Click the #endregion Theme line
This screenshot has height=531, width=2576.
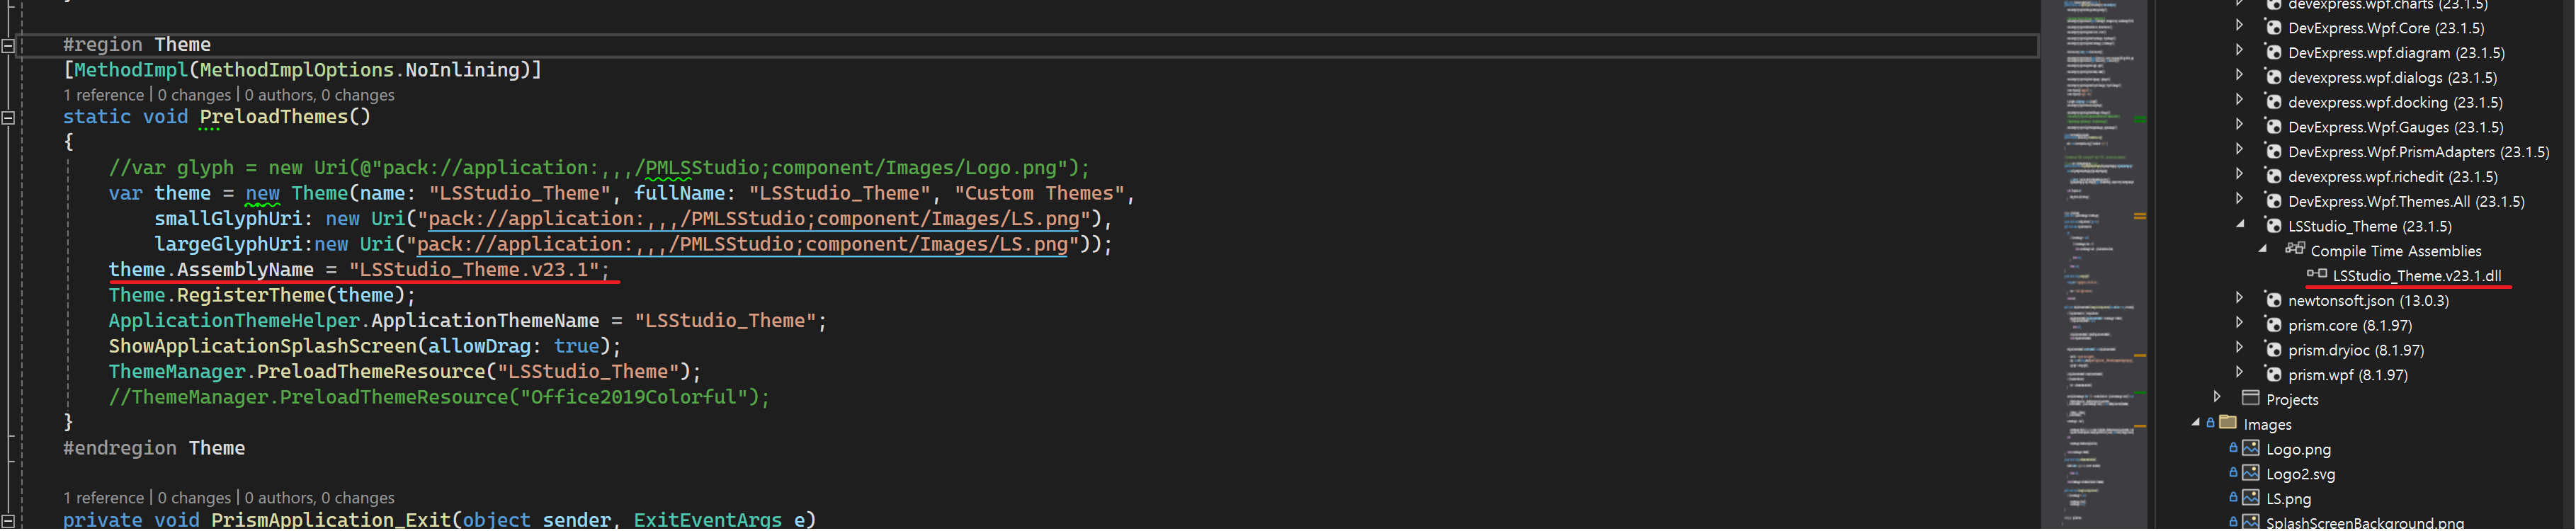tap(154, 448)
